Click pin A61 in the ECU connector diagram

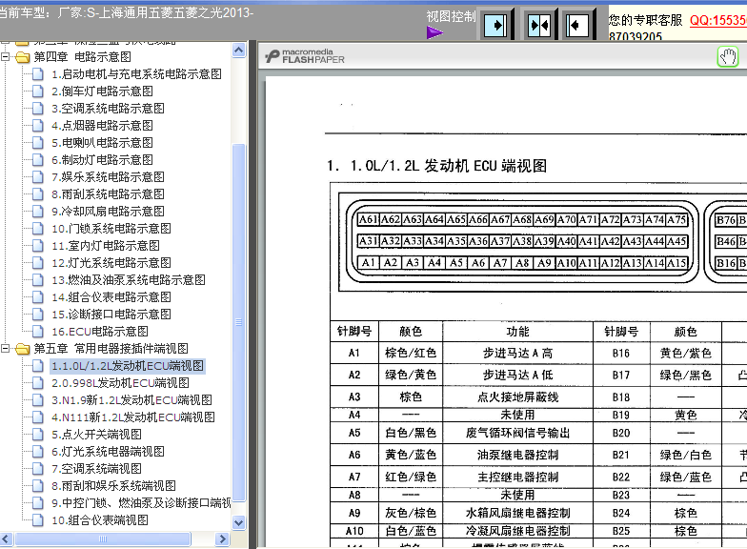[x=368, y=219]
